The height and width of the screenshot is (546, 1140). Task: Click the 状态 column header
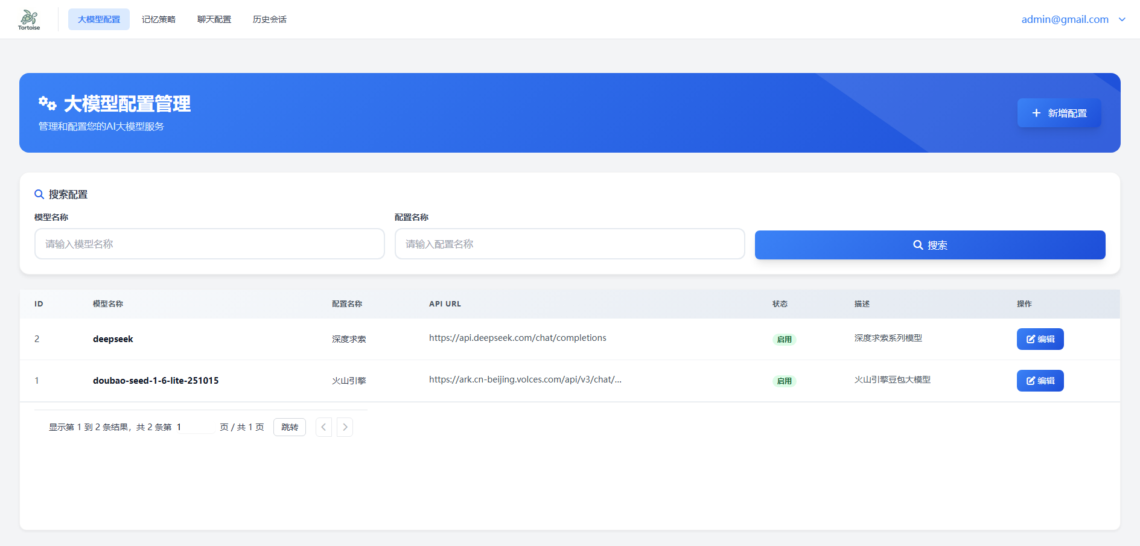tap(780, 304)
